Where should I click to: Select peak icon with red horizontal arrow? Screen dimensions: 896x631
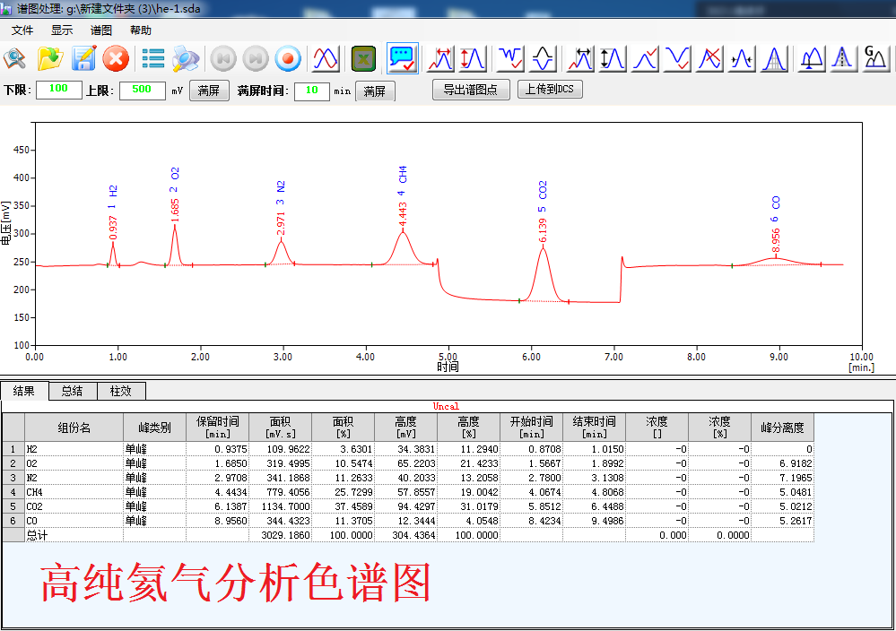click(x=441, y=58)
